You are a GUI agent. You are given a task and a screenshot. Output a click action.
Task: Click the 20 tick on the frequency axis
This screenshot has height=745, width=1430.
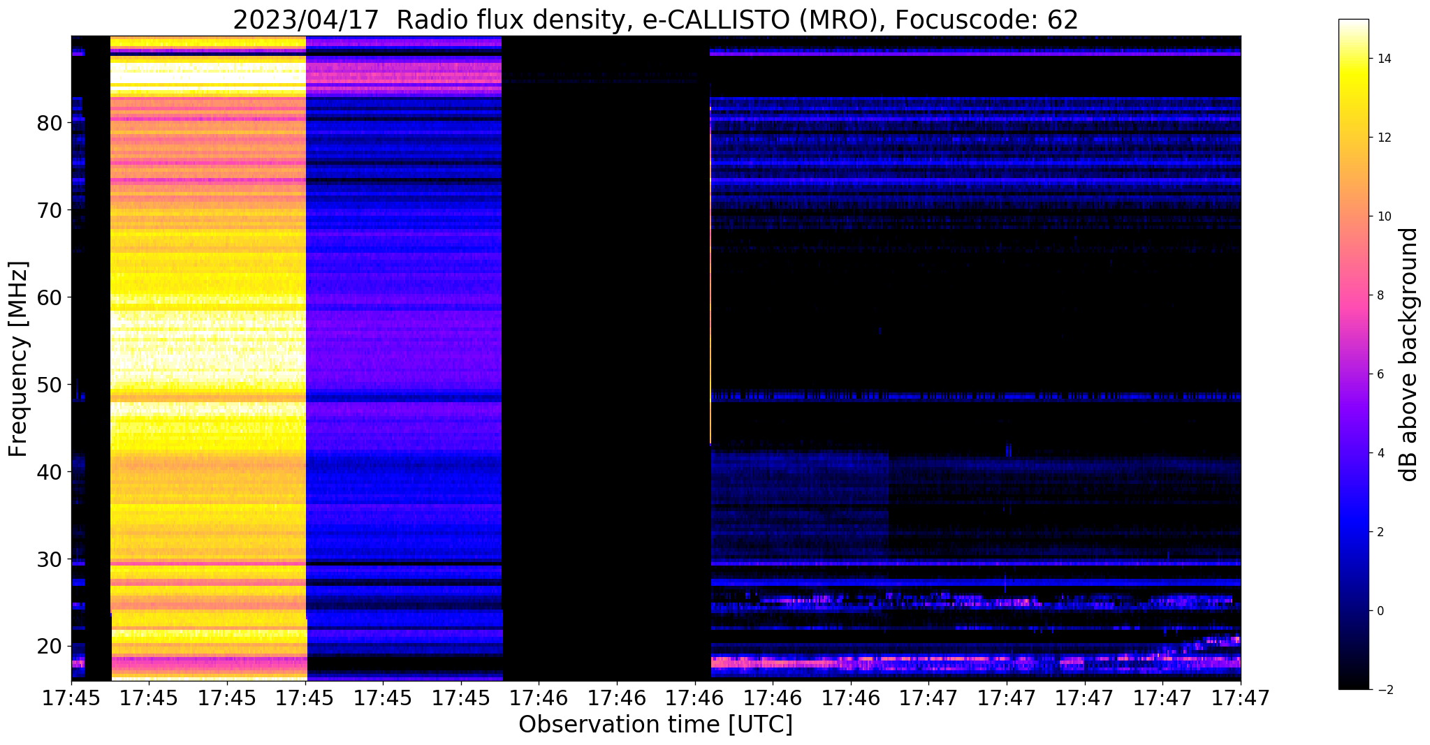point(49,647)
